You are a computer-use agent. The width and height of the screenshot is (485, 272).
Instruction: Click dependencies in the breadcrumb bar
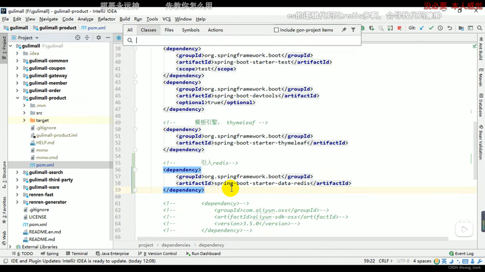click(176, 245)
